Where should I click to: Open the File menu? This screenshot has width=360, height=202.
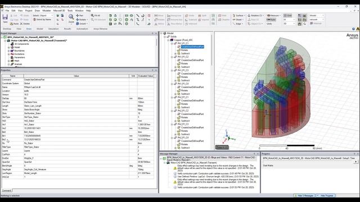coord(7,11)
